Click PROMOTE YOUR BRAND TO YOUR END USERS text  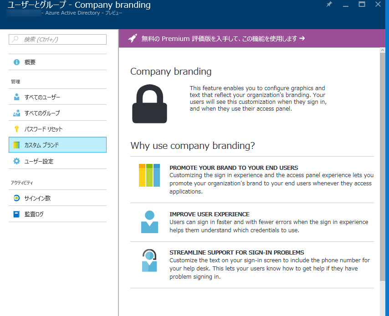coord(234,168)
